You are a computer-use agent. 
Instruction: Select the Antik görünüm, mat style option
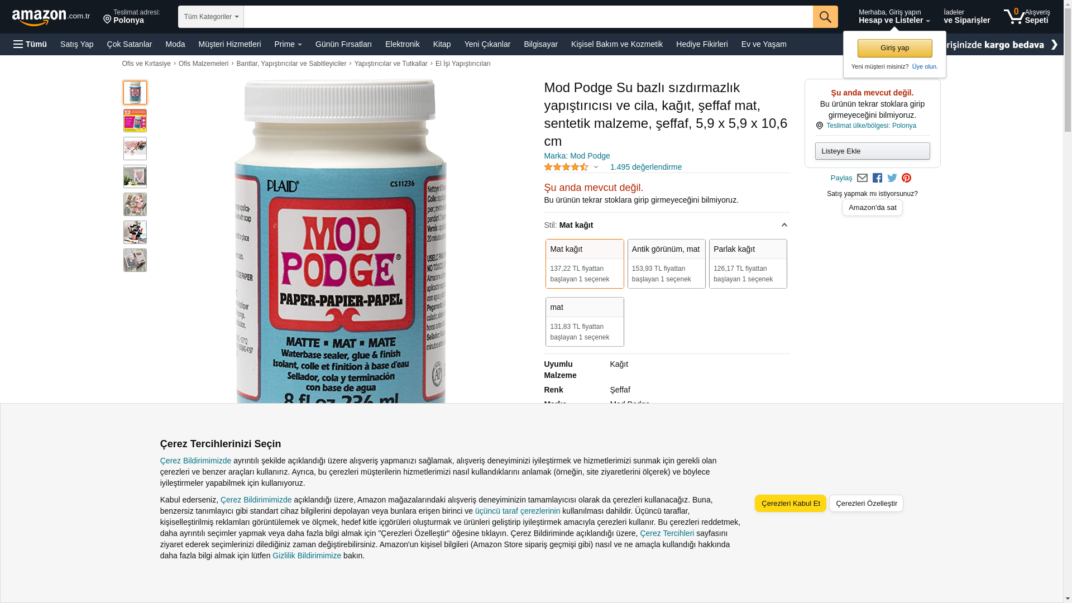(666, 264)
